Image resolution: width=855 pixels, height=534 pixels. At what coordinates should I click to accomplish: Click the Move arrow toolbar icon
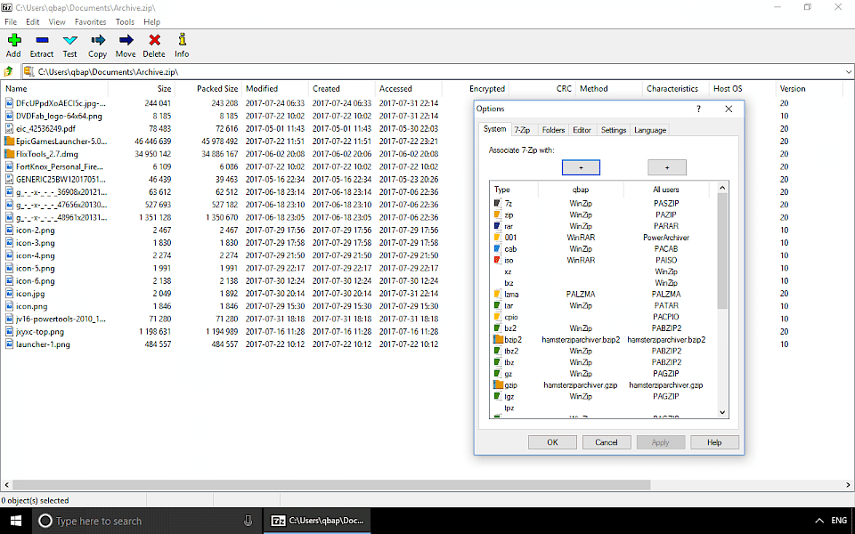[126, 40]
